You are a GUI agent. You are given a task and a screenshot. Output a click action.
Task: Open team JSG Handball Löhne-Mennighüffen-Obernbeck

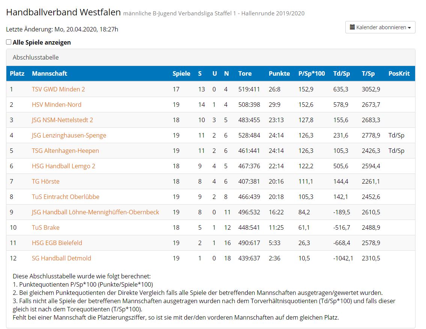(95, 212)
